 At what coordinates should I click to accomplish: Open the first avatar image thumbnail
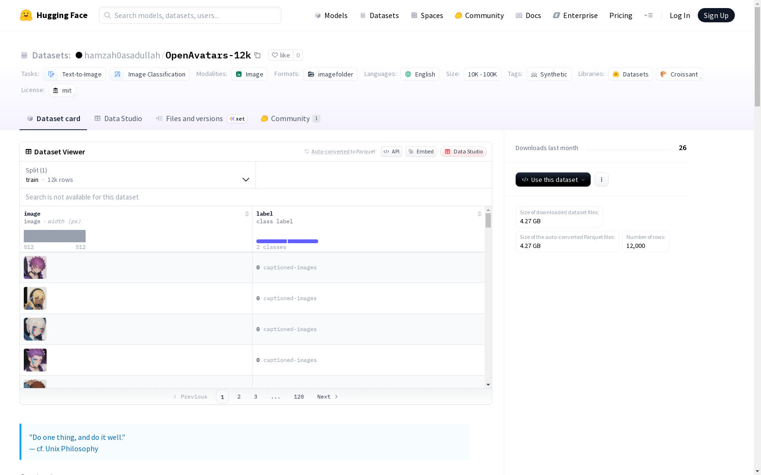click(35, 267)
